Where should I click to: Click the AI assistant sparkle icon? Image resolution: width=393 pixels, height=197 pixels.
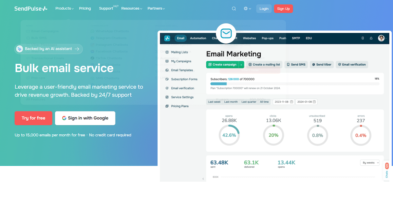(x=19, y=49)
